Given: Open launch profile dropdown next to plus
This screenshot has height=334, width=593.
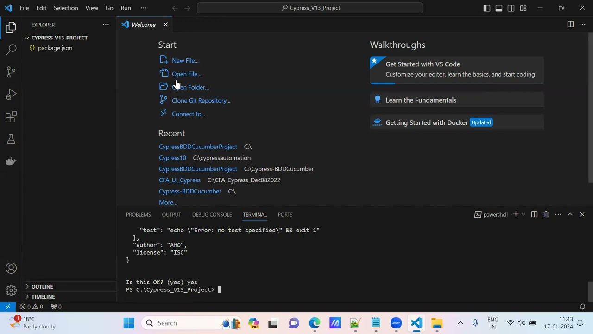Looking at the screenshot, I should tap(524, 214).
